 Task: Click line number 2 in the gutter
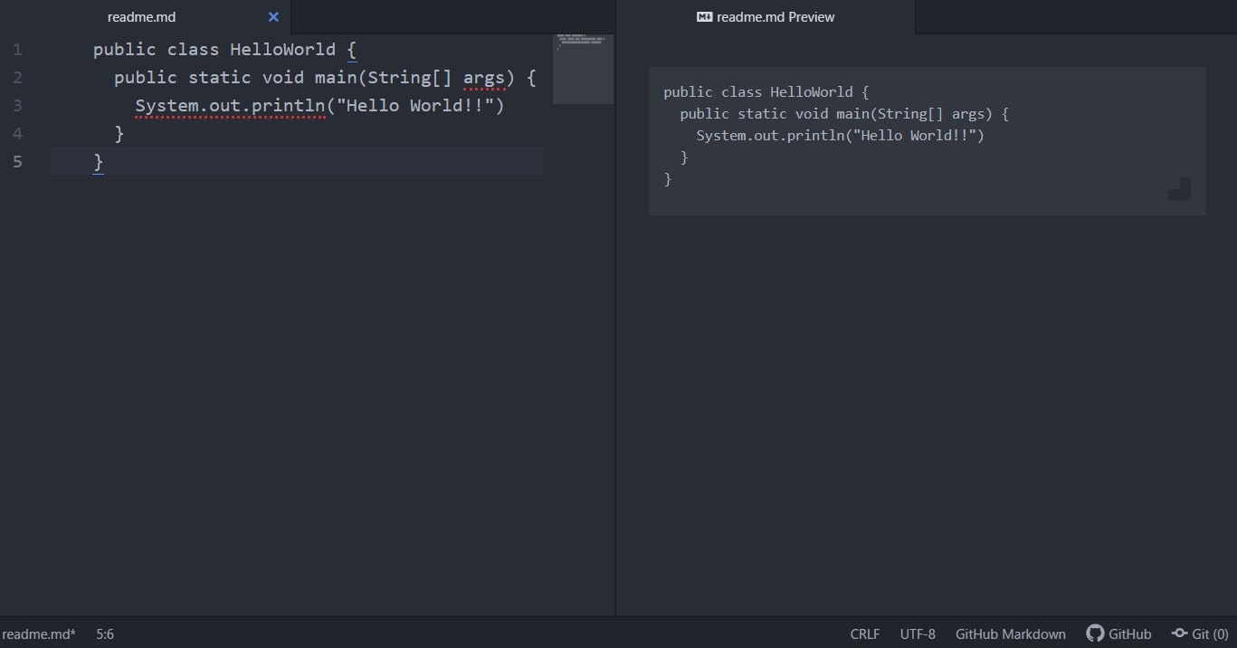(18, 78)
